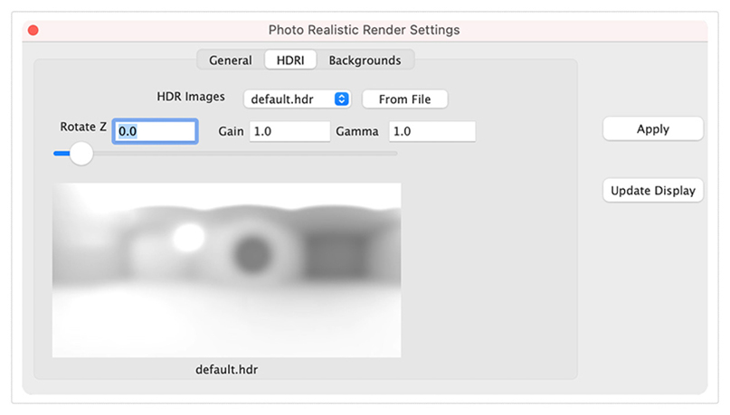730x415 pixels.
Task: Click into the Gain value field
Action: 289,131
